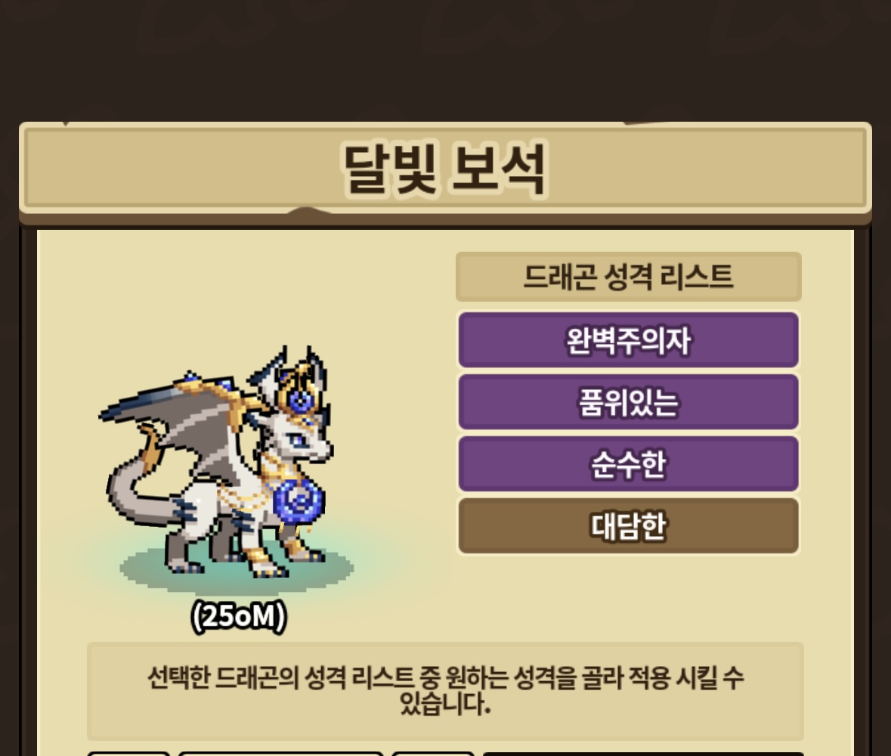Tap the dragon's pointed ears
The width and height of the screenshot is (891, 756).
291,370
